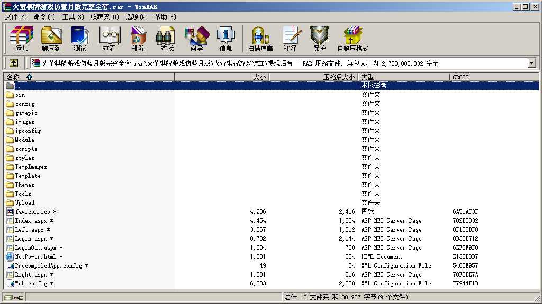Select the images folder row
542x304 pixels.
272,122
